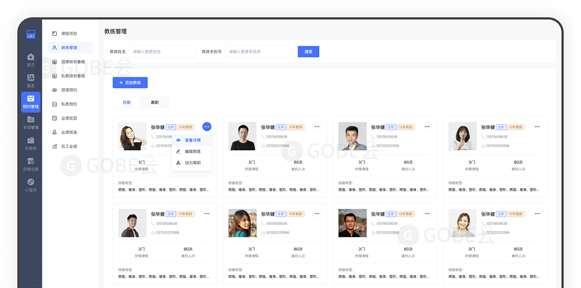Screen dimensions: 581x288
Task: Click photo of man with glasses outdoors
Action: coord(353,223)
